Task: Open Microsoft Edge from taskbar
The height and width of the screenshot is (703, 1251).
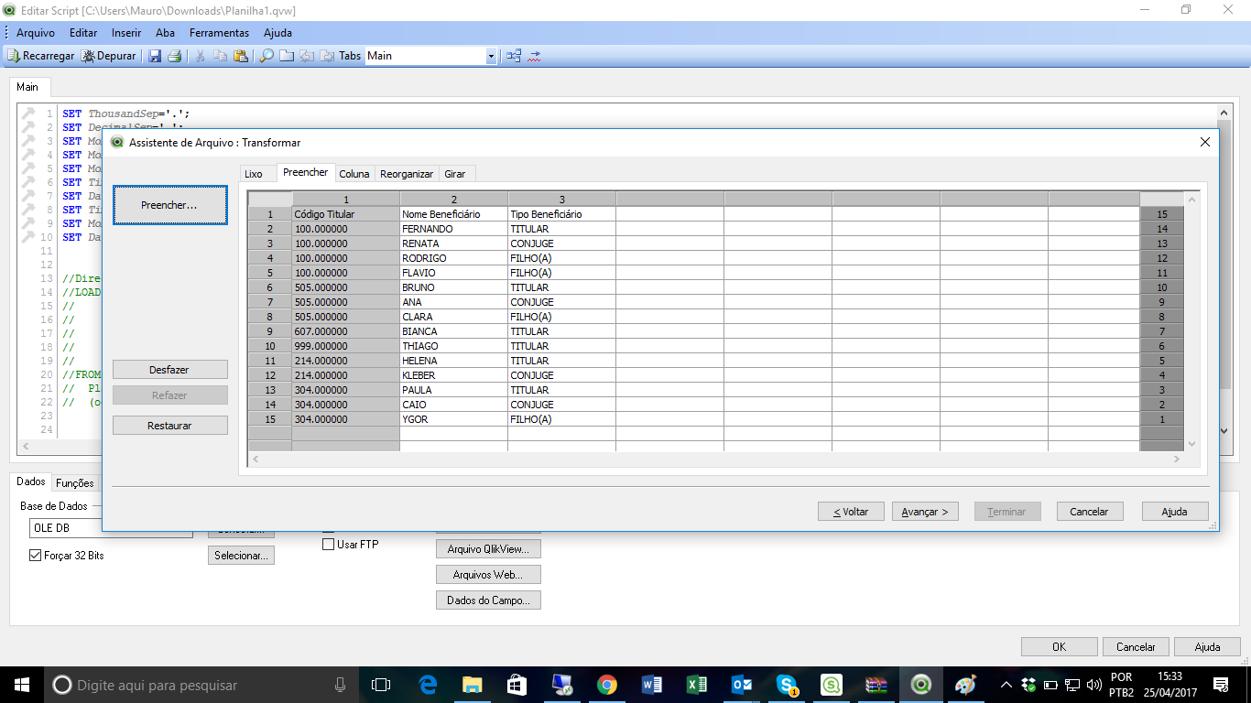Action: (x=427, y=685)
